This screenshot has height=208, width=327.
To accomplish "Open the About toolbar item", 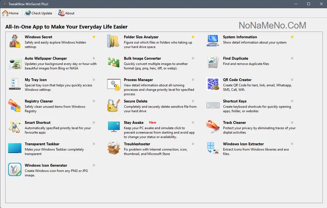I will 66,13.
